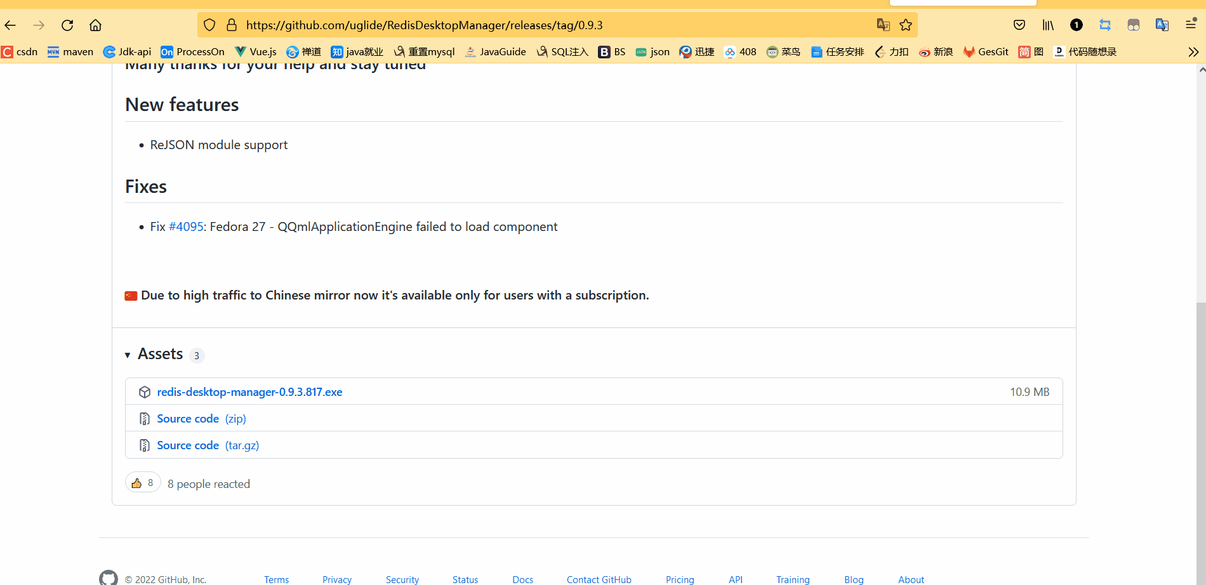Reload the current page
This screenshot has height=585, width=1206.
(67, 25)
